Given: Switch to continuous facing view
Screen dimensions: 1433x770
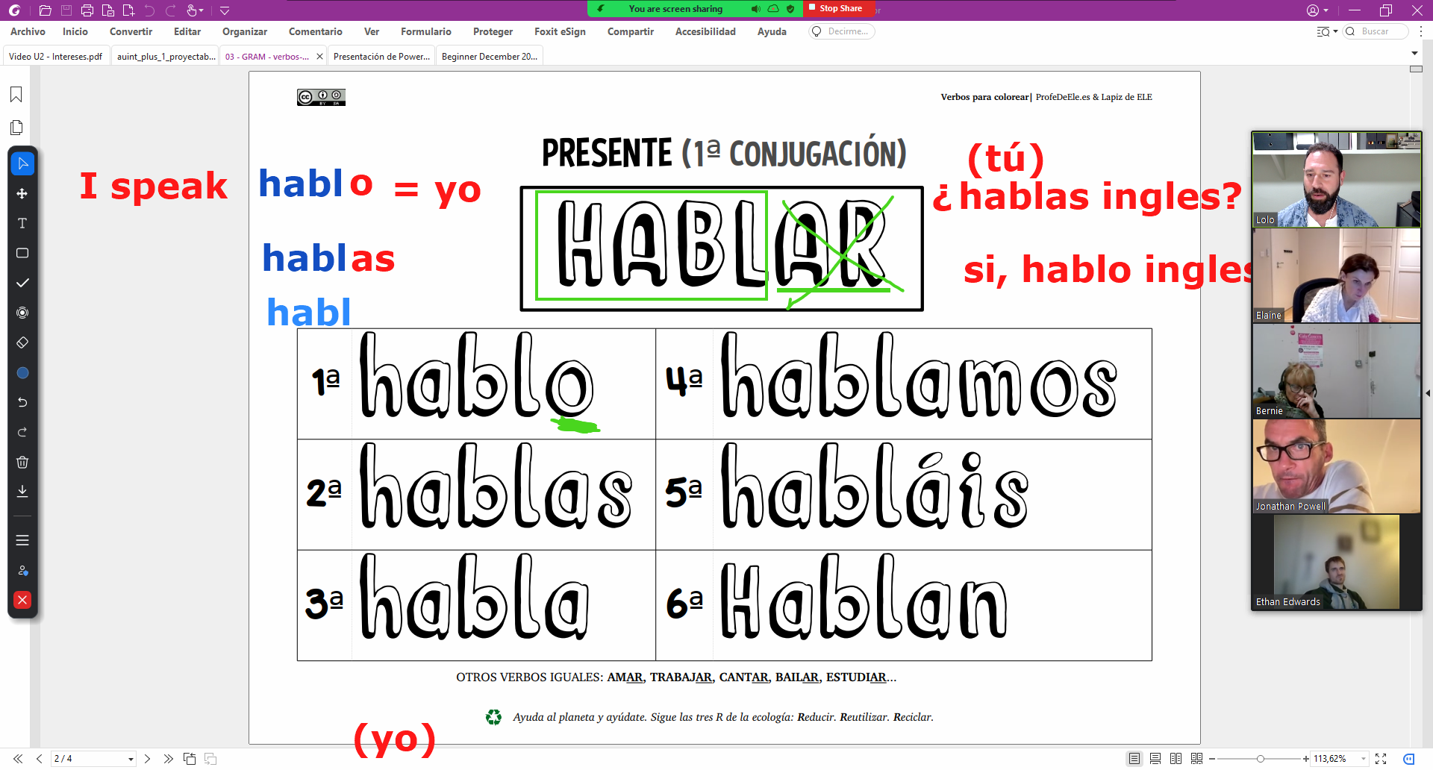Looking at the screenshot, I should [1197, 759].
